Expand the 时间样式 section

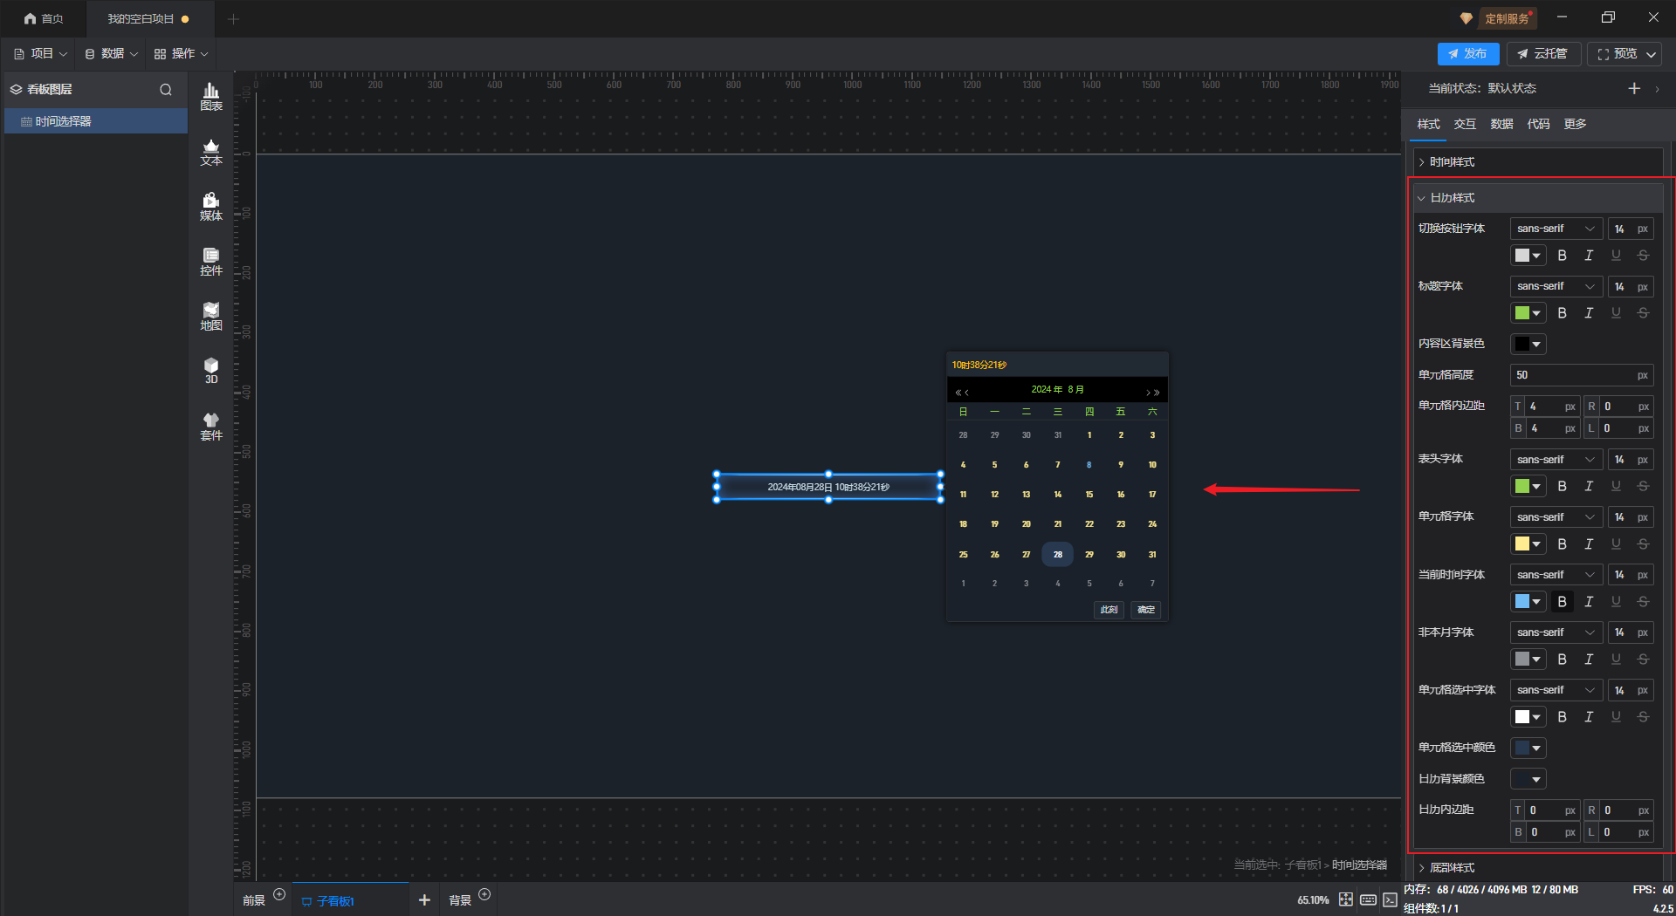(1537, 162)
